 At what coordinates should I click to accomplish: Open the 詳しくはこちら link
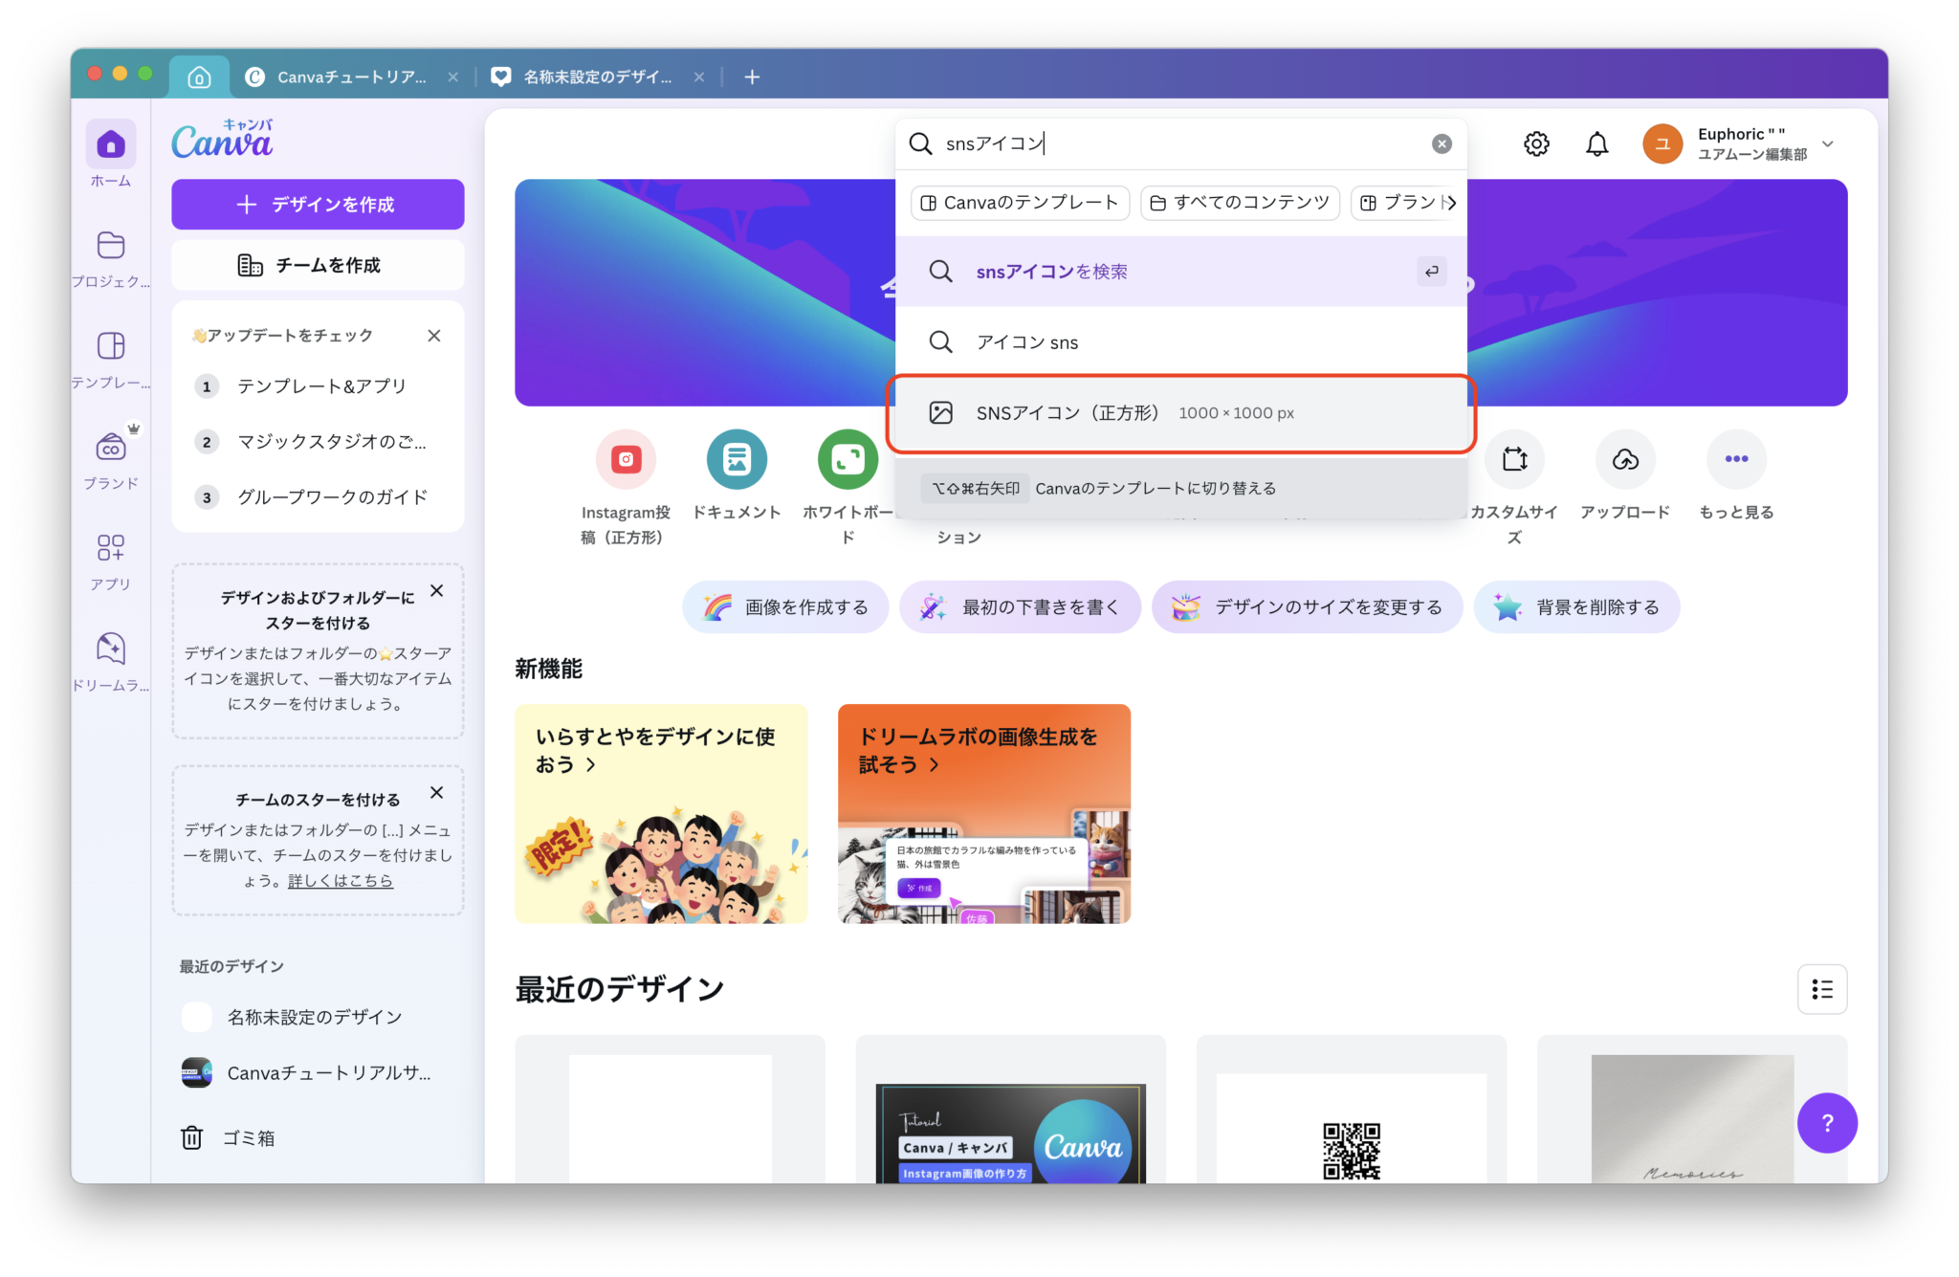pos(341,881)
